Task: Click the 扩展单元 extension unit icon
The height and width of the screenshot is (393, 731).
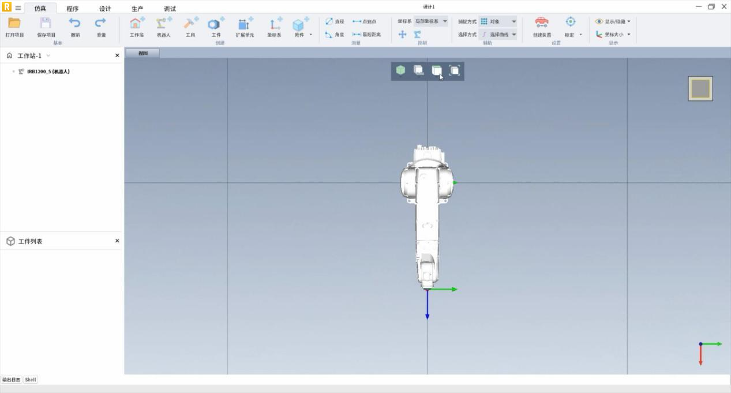Action: 245,24
